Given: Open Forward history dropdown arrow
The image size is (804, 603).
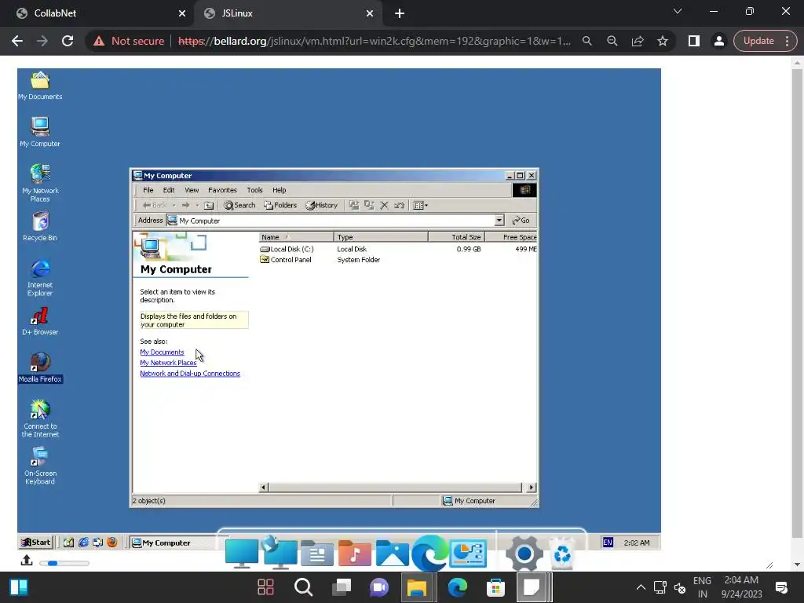Looking at the screenshot, I should [197, 205].
